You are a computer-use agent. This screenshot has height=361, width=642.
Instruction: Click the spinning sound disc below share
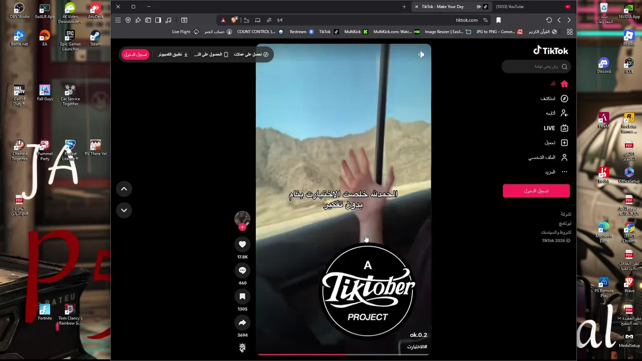point(242,347)
